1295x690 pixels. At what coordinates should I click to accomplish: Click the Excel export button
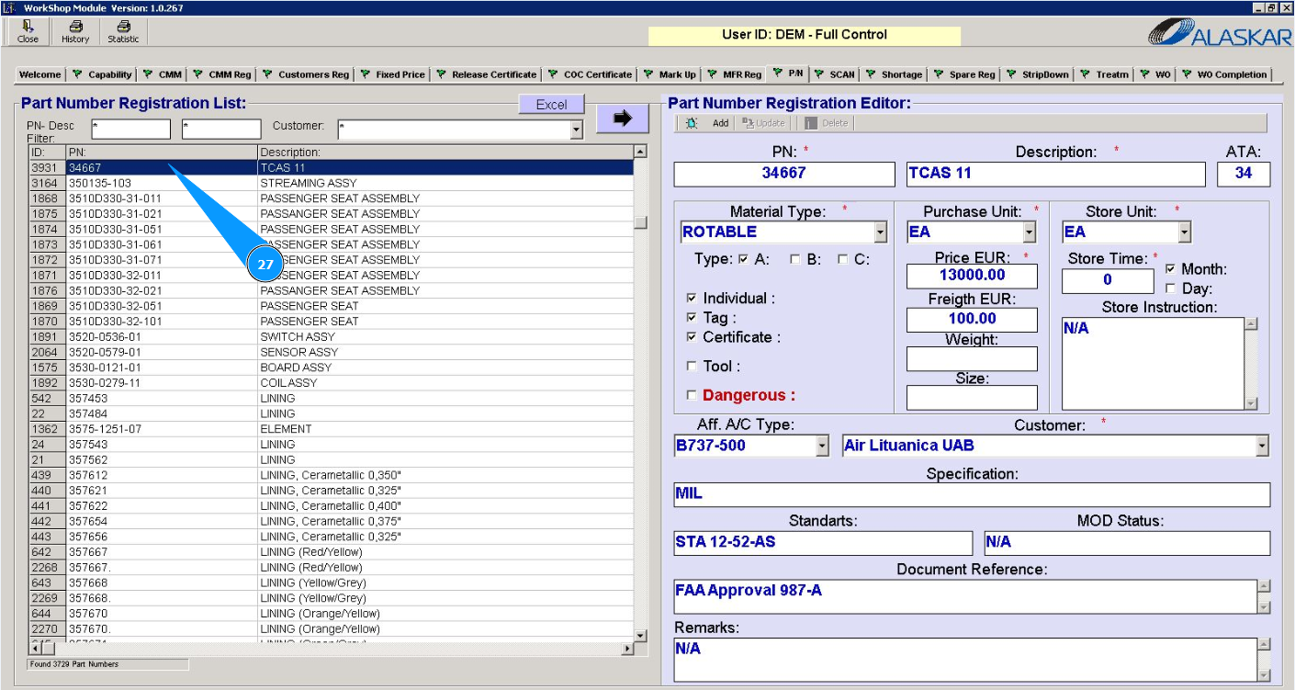coord(551,105)
